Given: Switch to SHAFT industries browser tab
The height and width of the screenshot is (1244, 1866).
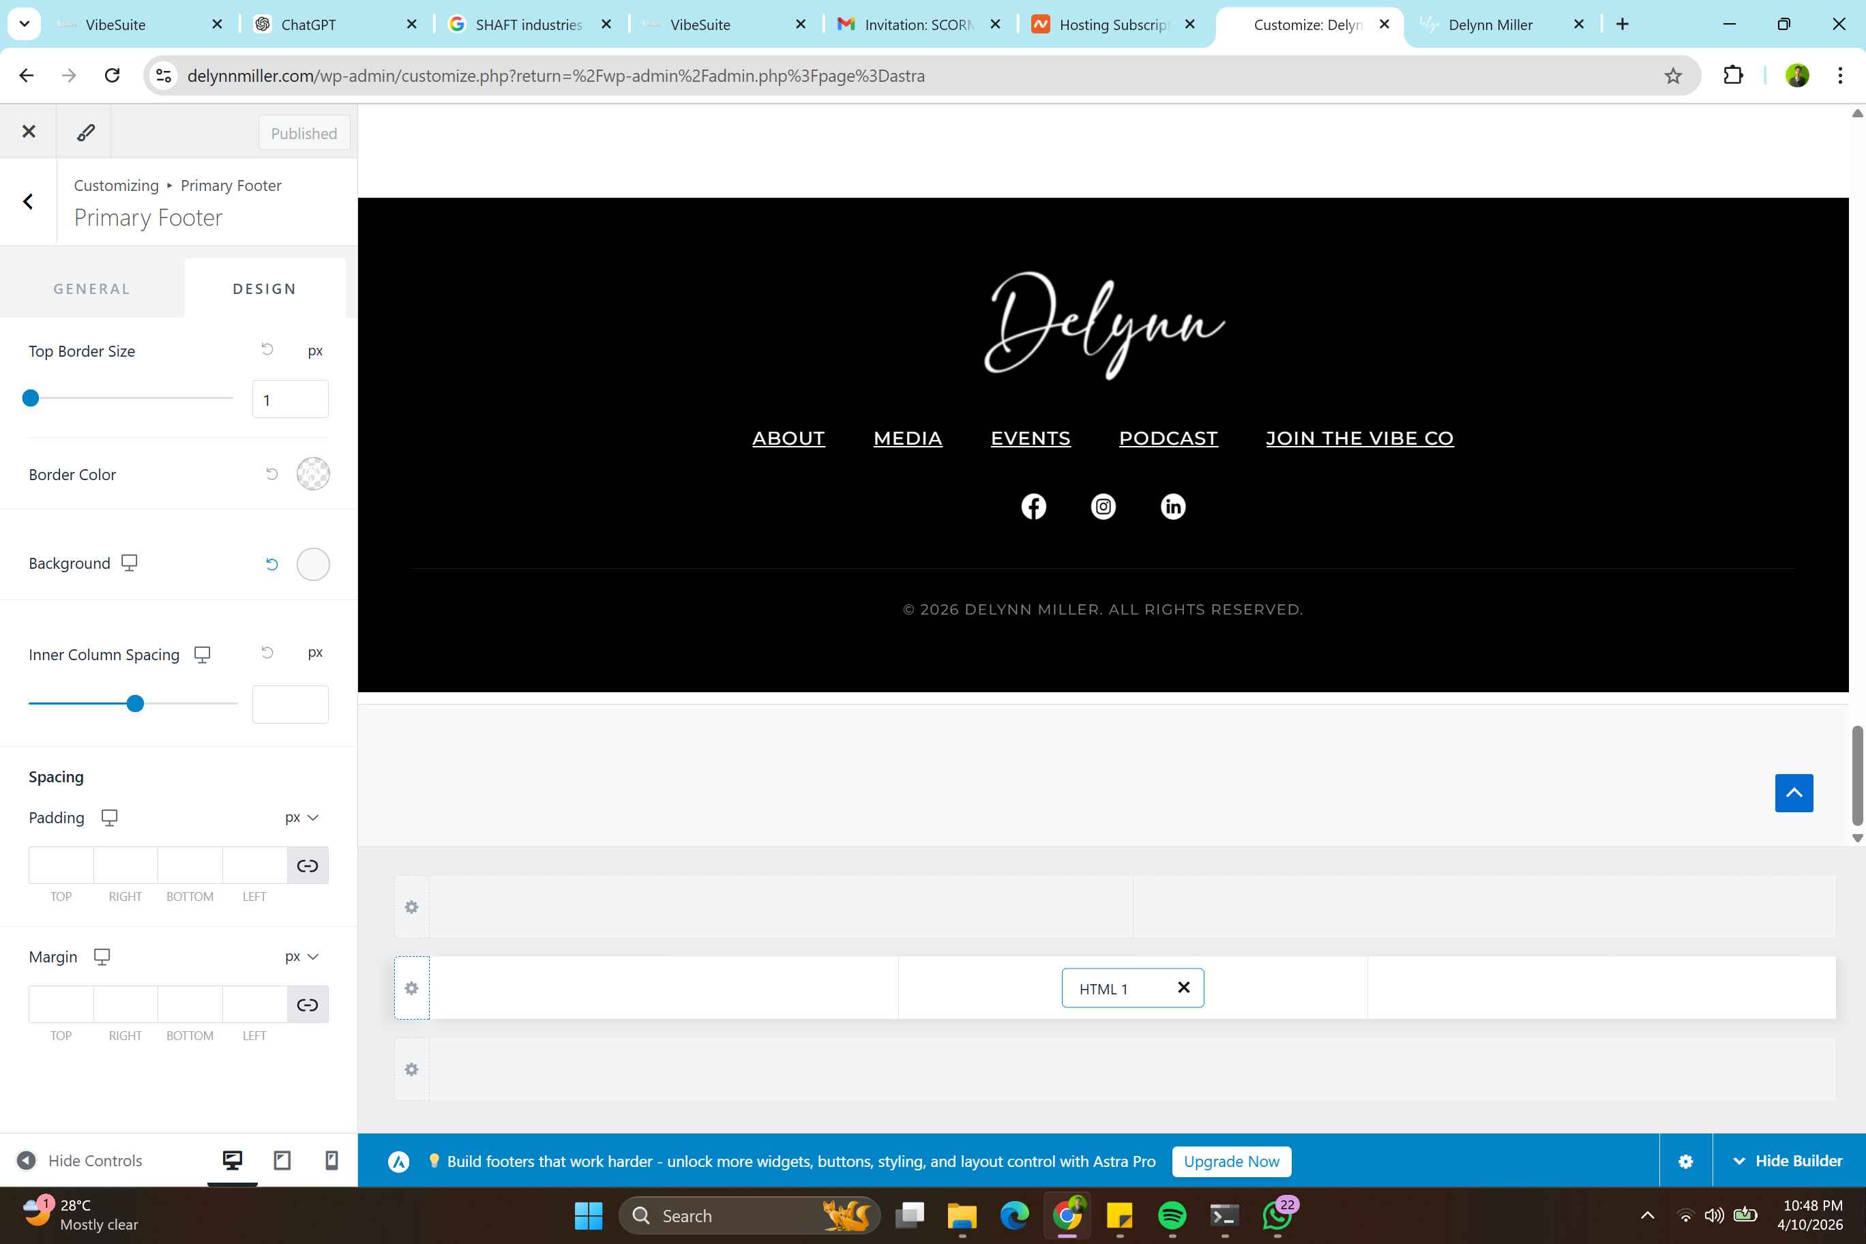Looking at the screenshot, I should click(531, 25).
